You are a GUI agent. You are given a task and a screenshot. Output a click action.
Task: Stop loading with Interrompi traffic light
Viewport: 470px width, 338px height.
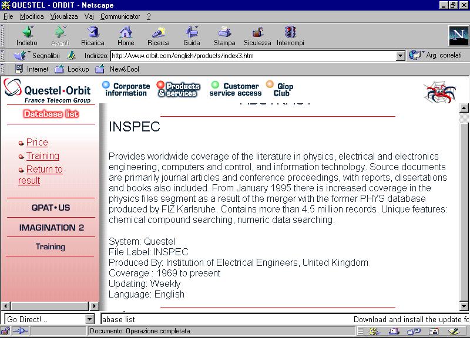coord(290,32)
